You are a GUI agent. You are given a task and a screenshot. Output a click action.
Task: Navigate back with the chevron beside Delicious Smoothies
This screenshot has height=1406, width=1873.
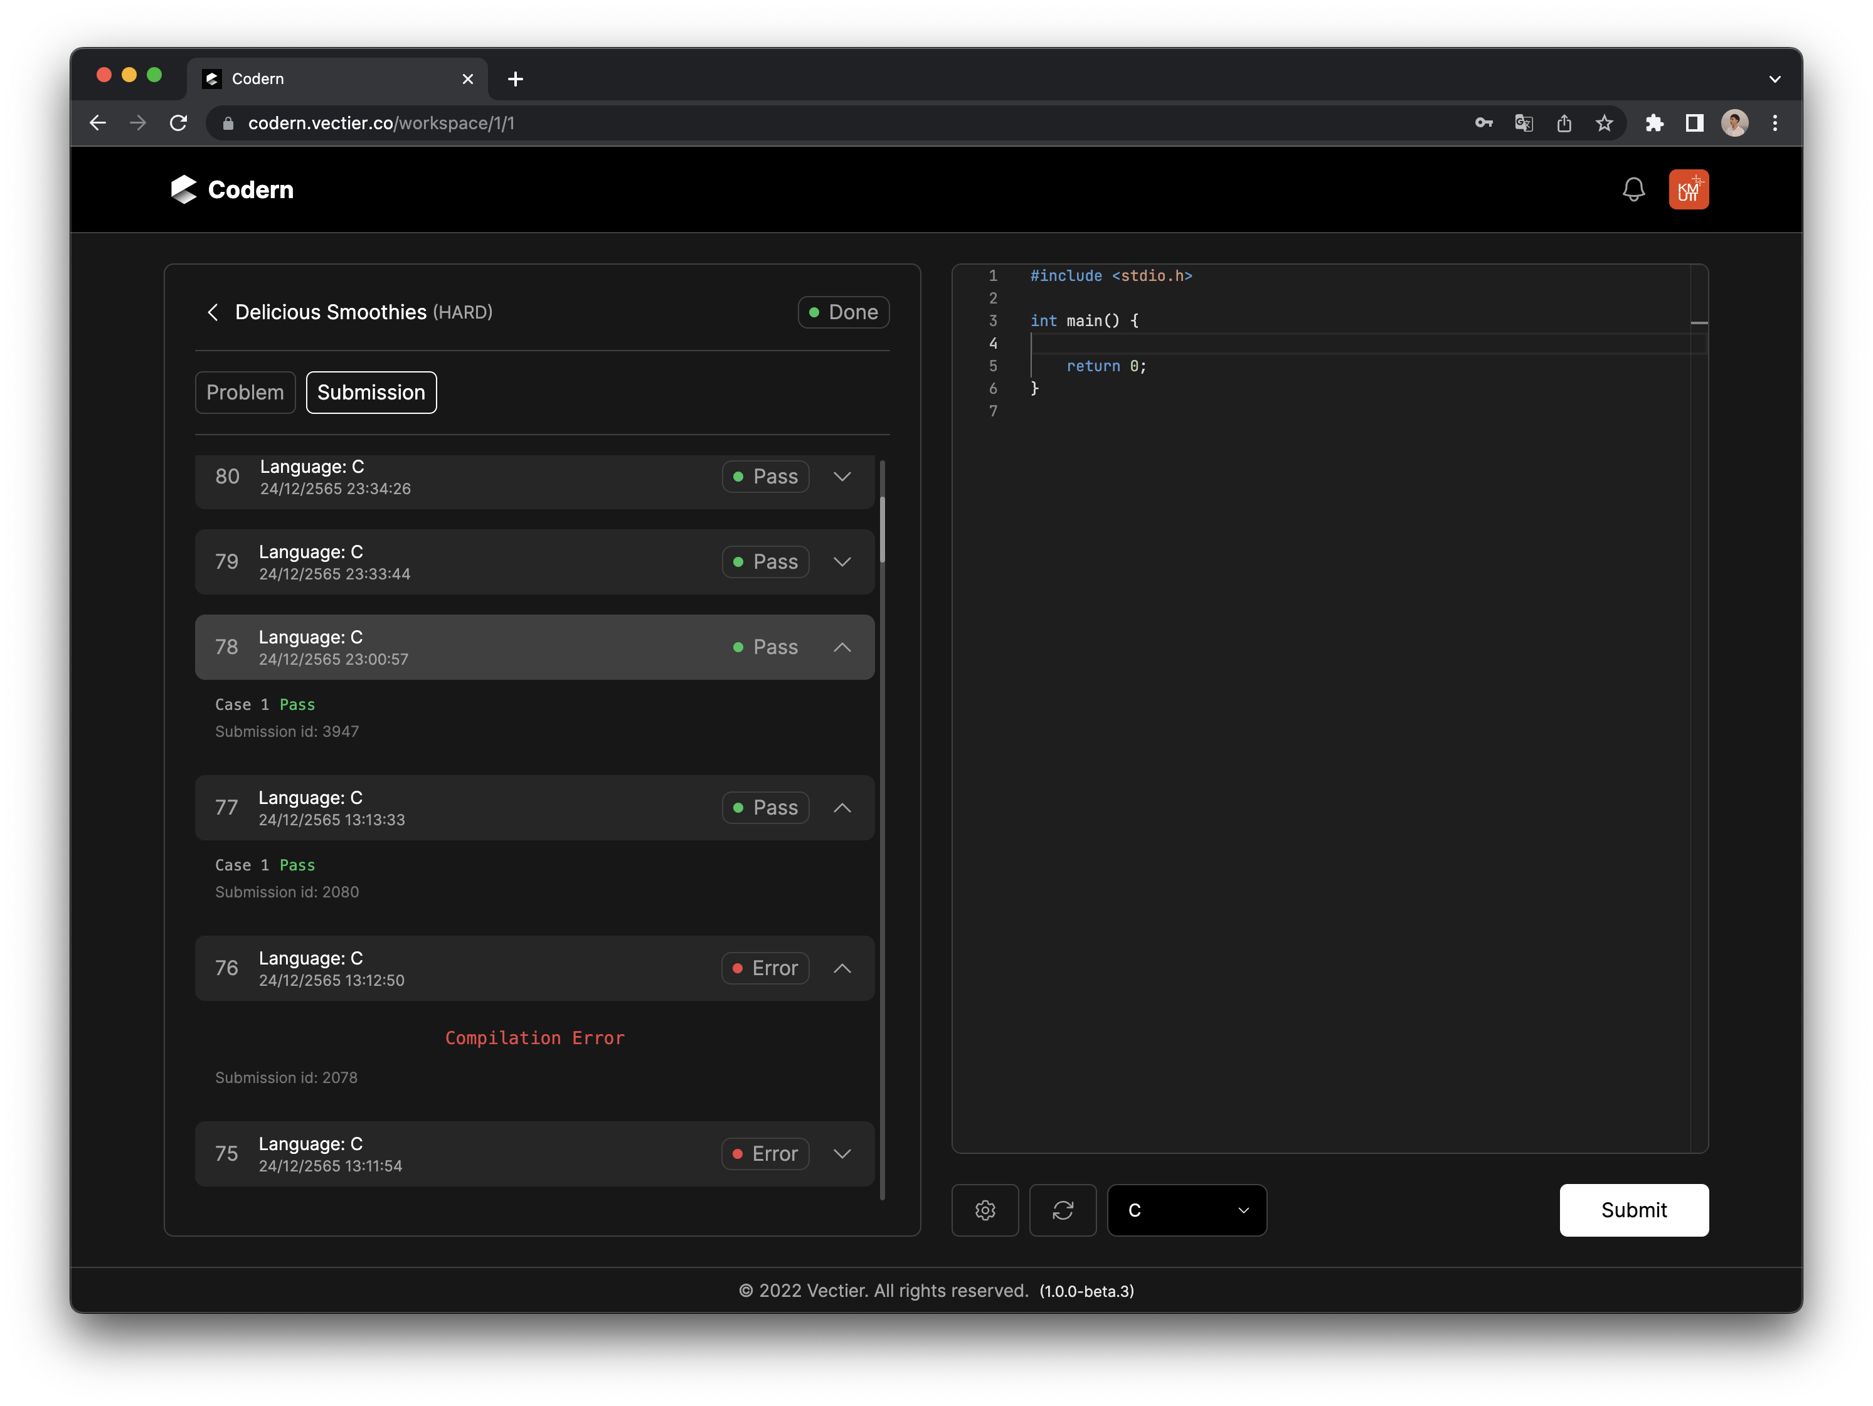213,312
